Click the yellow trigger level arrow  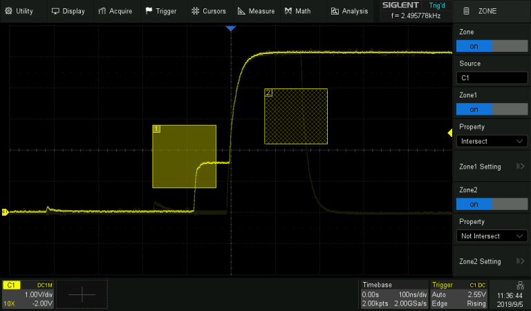[450, 133]
